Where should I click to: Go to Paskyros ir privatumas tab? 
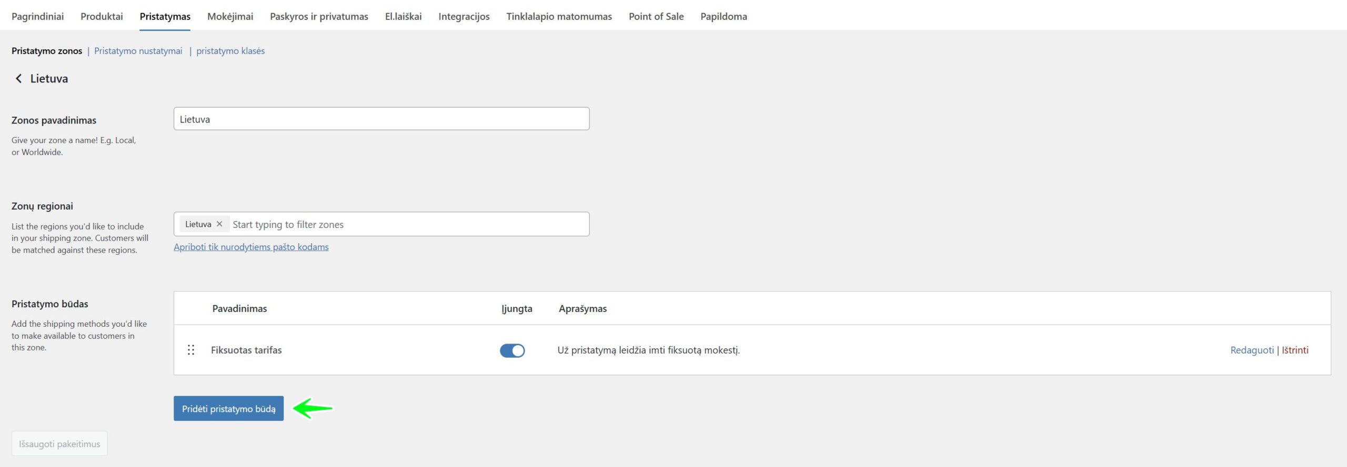pyautogui.click(x=319, y=16)
